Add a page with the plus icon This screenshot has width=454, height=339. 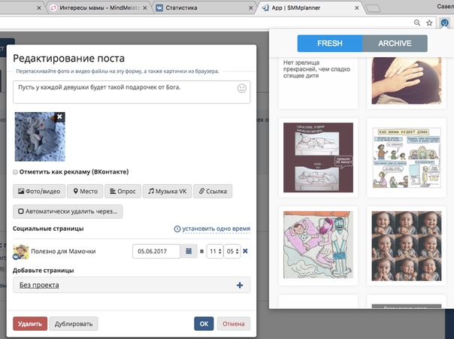tap(240, 285)
